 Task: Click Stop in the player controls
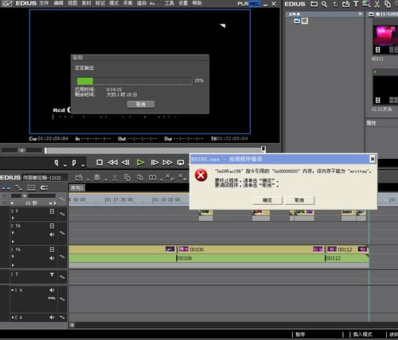[99, 162]
